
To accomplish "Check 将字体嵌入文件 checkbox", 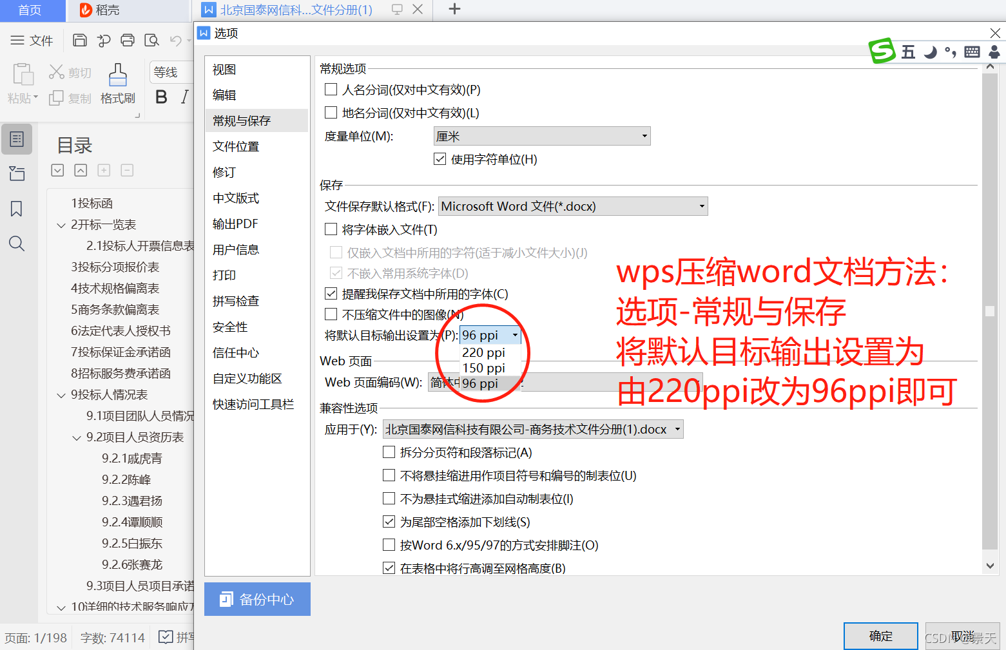I will coord(331,229).
